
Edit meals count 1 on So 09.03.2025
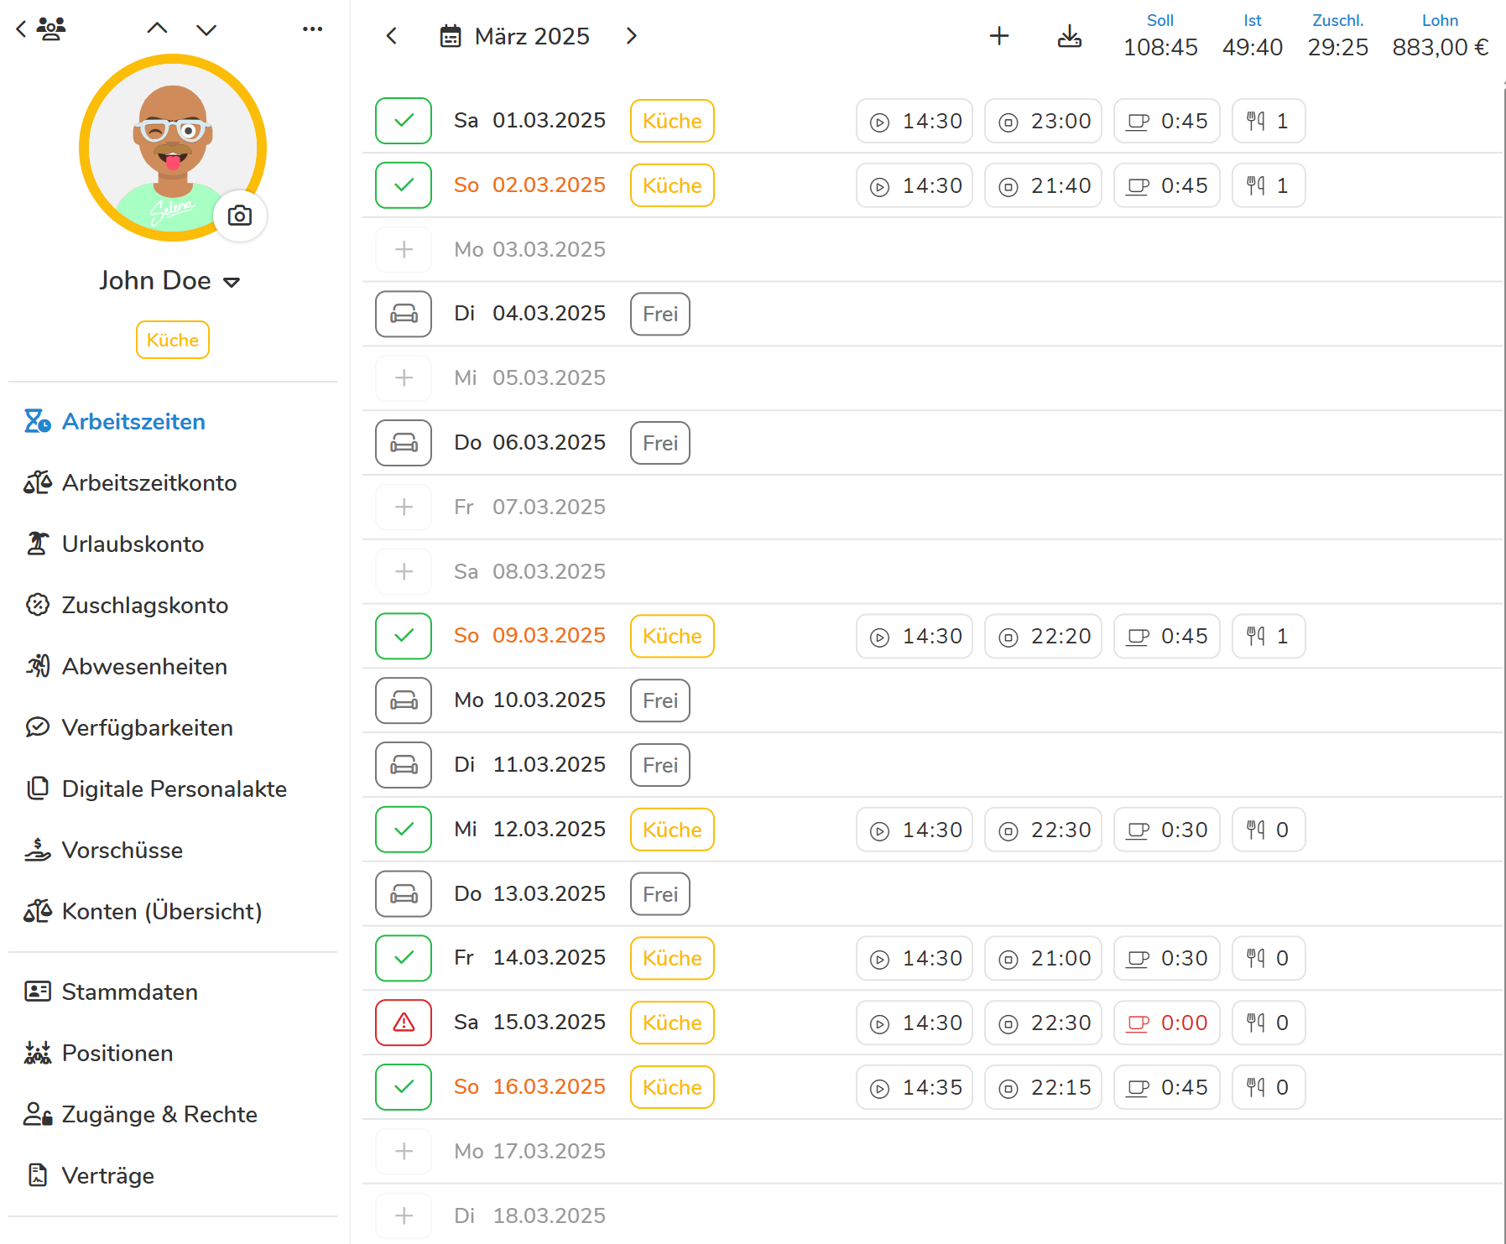tap(1269, 636)
